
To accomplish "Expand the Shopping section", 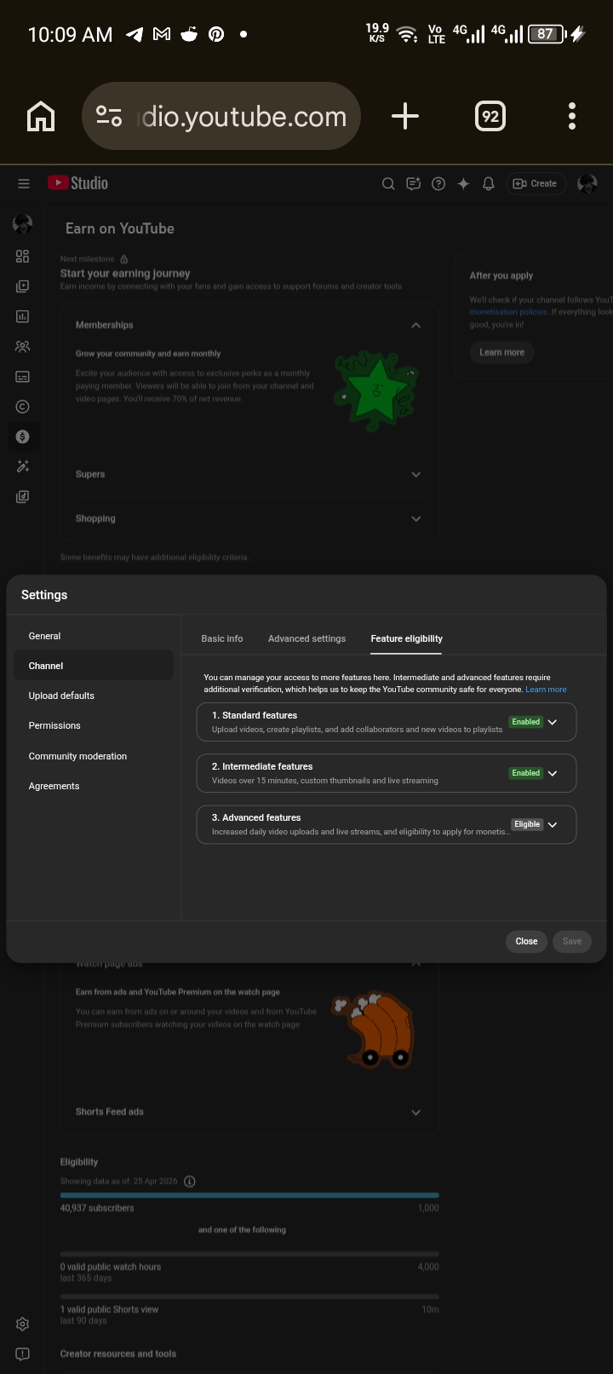I will click(415, 518).
